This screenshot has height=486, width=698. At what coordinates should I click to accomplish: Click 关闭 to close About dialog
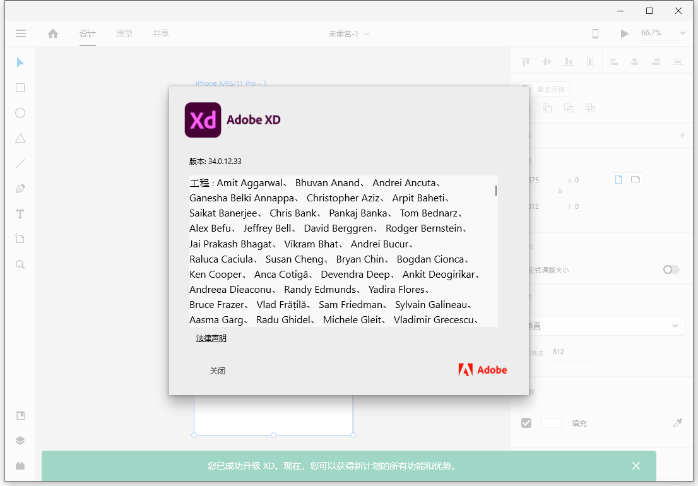[x=218, y=370]
